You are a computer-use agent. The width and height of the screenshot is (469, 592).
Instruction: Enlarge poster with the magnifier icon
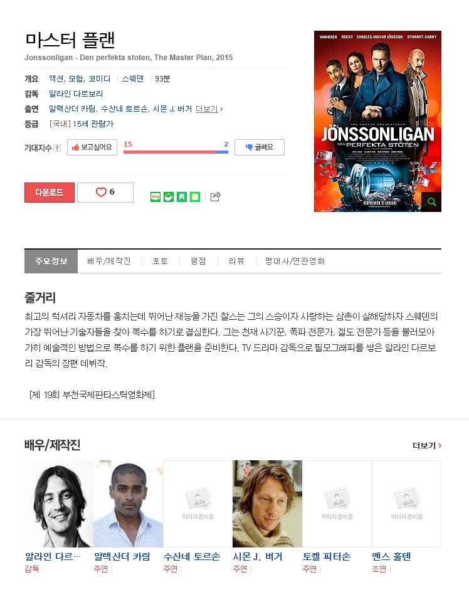431,202
